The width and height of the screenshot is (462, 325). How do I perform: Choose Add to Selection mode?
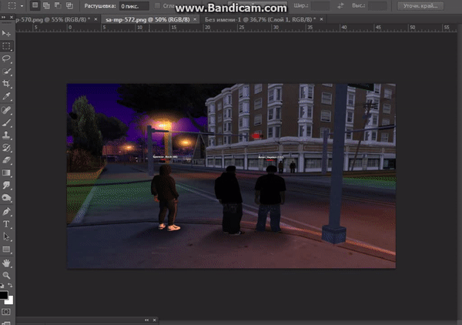(46, 5)
